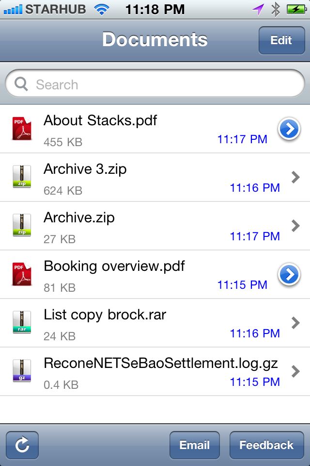Tap the magnifier icon in search bar

(21, 84)
